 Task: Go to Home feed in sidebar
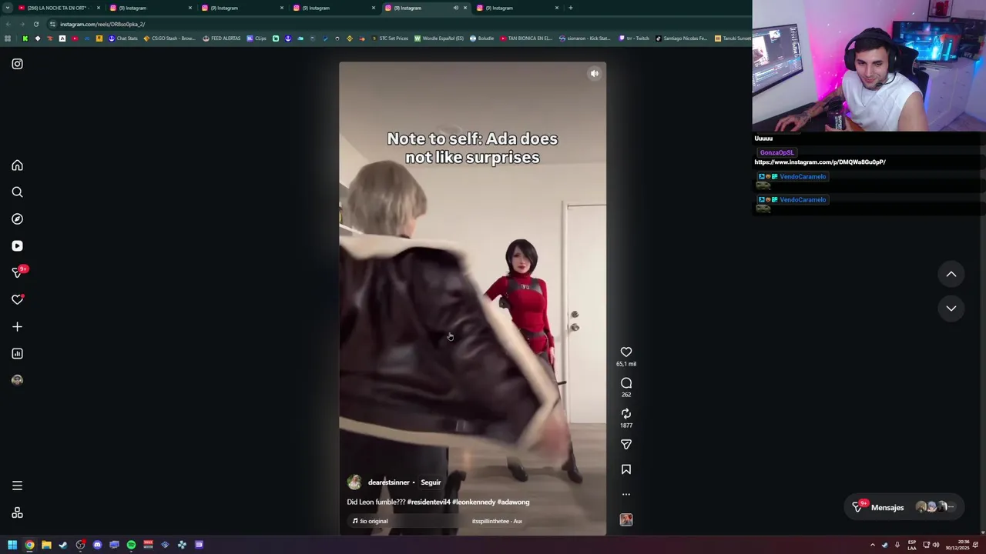tap(17, 165)
